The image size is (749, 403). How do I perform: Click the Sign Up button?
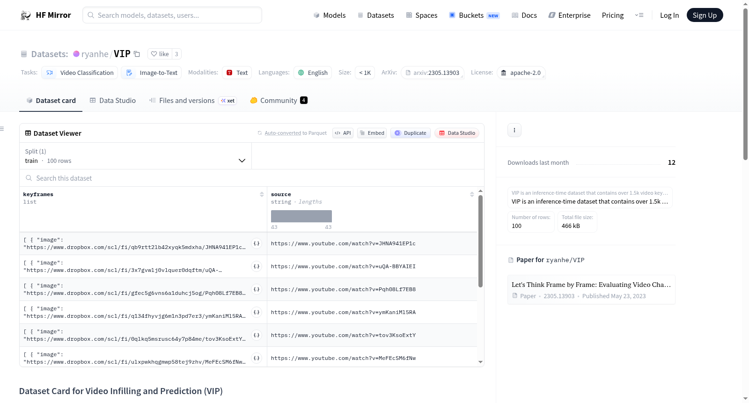pyautogui.click(x=705, y=15)
